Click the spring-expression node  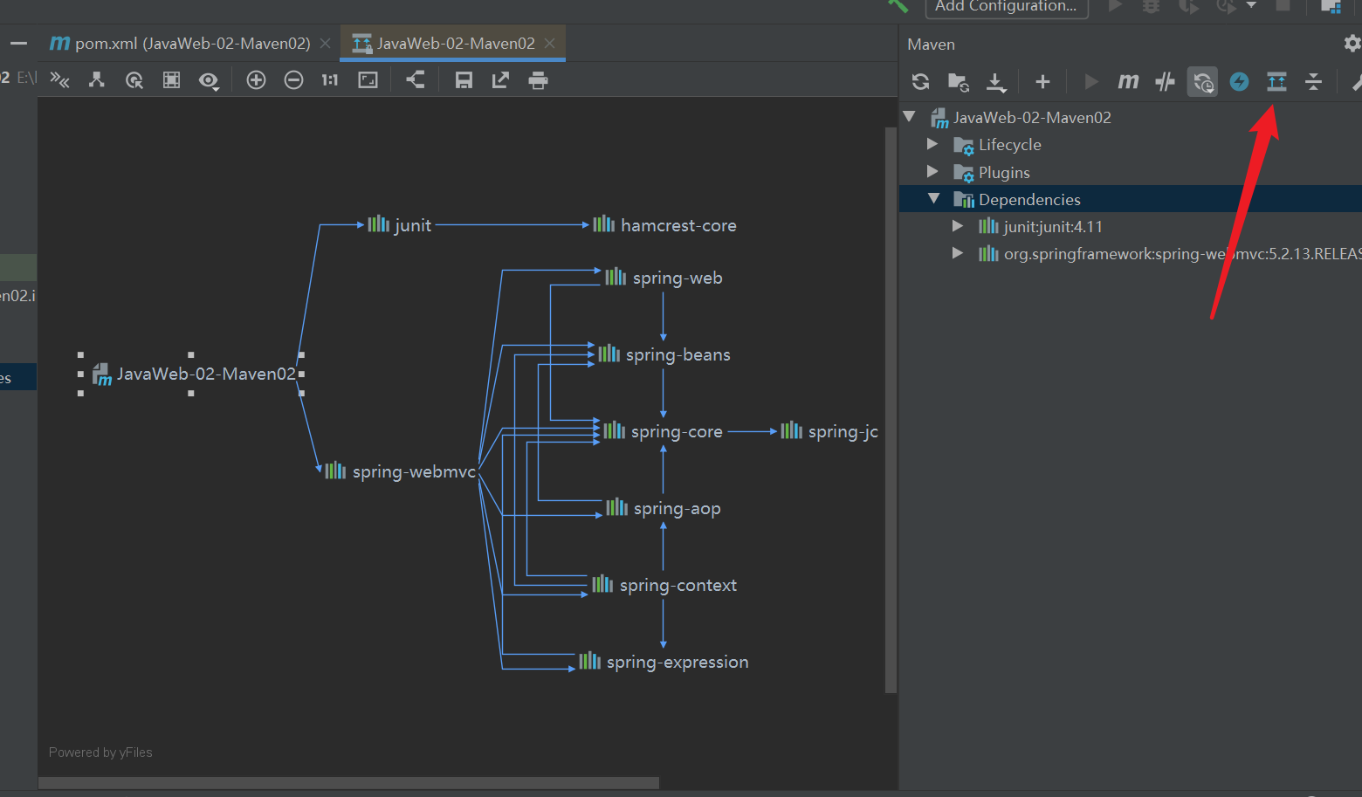click(x=664, y=662)
